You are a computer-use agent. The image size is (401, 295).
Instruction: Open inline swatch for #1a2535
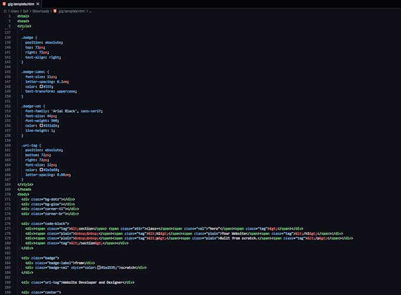tap(98, 268)
